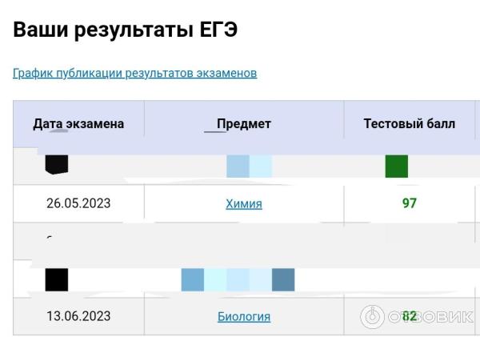Click the Дата экзамена column header
This screenshot has height=337, width=480.
click(78, 123)
